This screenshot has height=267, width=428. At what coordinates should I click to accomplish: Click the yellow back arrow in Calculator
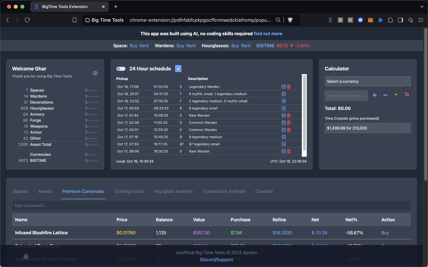(396, 95)
